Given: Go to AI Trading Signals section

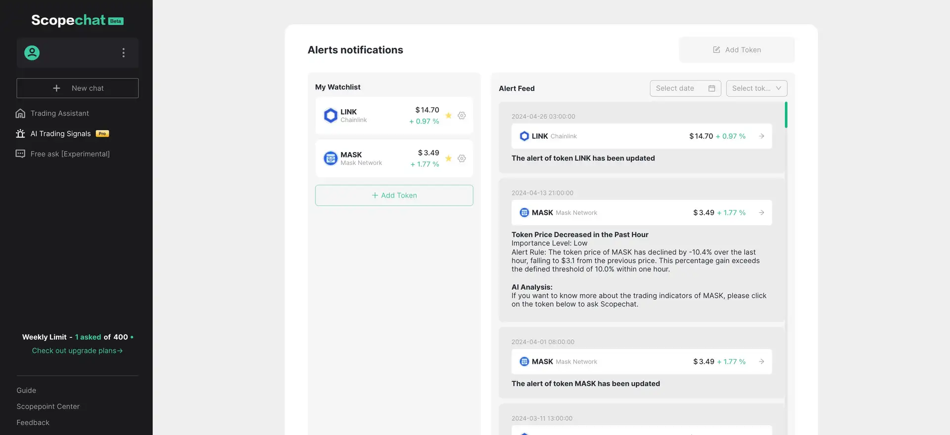Looking at the screenshot, I should coord(60,134).
